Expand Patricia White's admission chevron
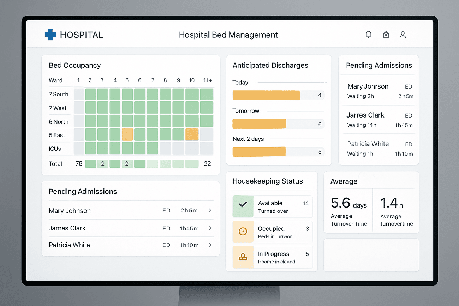The height and width of the screenshot is (306, 459). pos(210,245)
